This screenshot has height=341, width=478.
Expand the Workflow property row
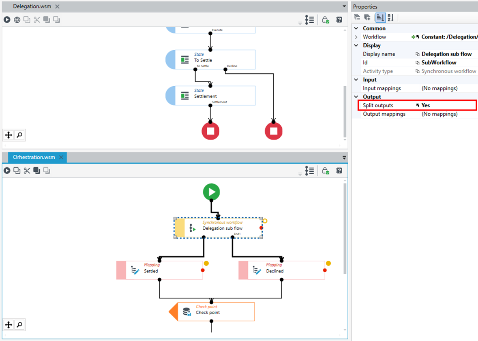pyautogui.click(x=356, y=37)
